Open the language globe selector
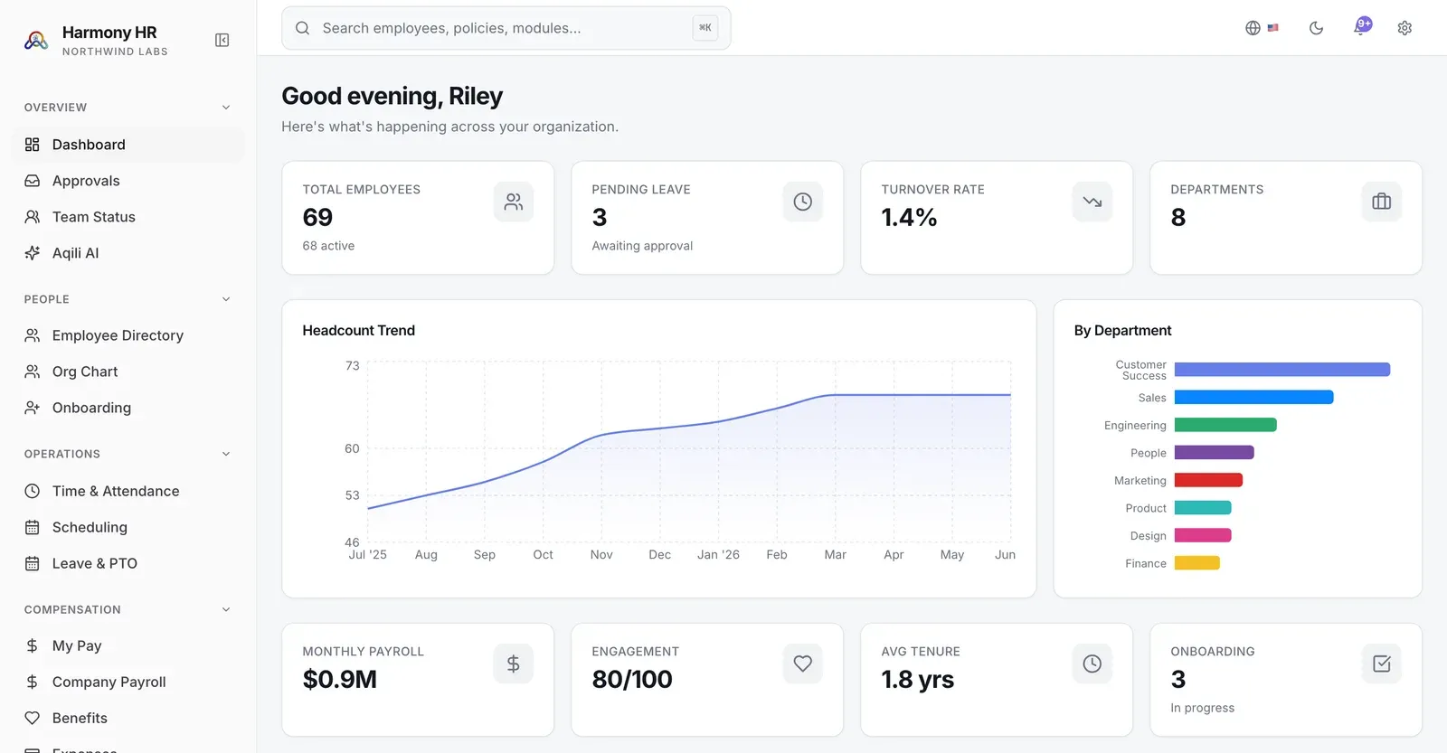 1253,28
